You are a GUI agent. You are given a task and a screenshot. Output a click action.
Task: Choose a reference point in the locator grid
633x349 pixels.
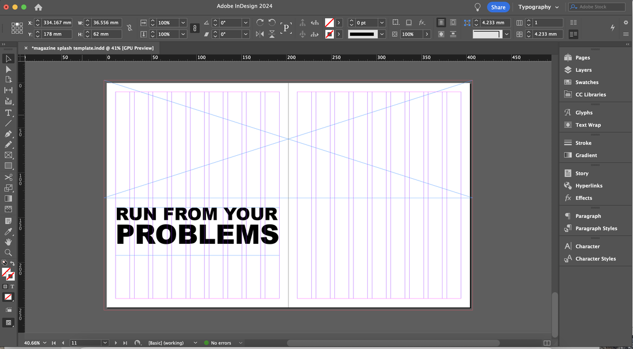[x=17, y=28]
